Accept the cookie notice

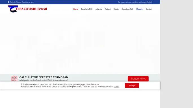pos(132,85)
